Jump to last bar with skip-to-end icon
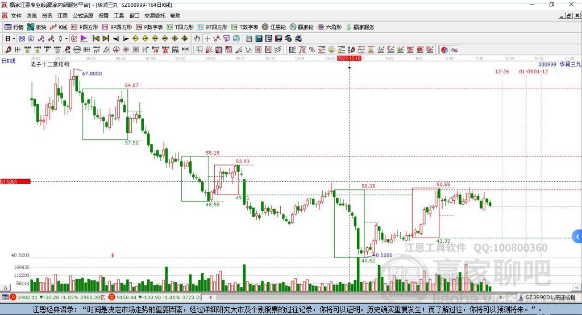This screenshot has width=582, height=315. 106,39
